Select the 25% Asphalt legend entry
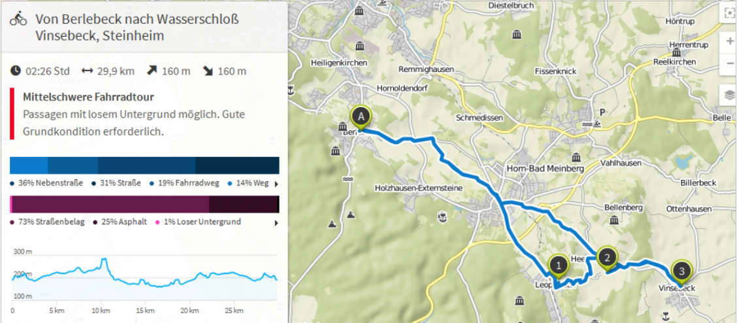 coord(120,222)
